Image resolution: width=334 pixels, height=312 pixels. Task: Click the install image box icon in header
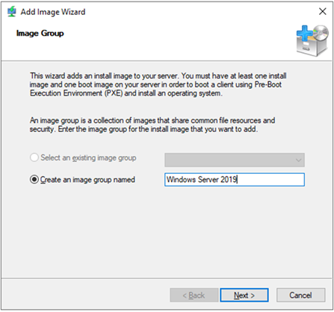312,40
